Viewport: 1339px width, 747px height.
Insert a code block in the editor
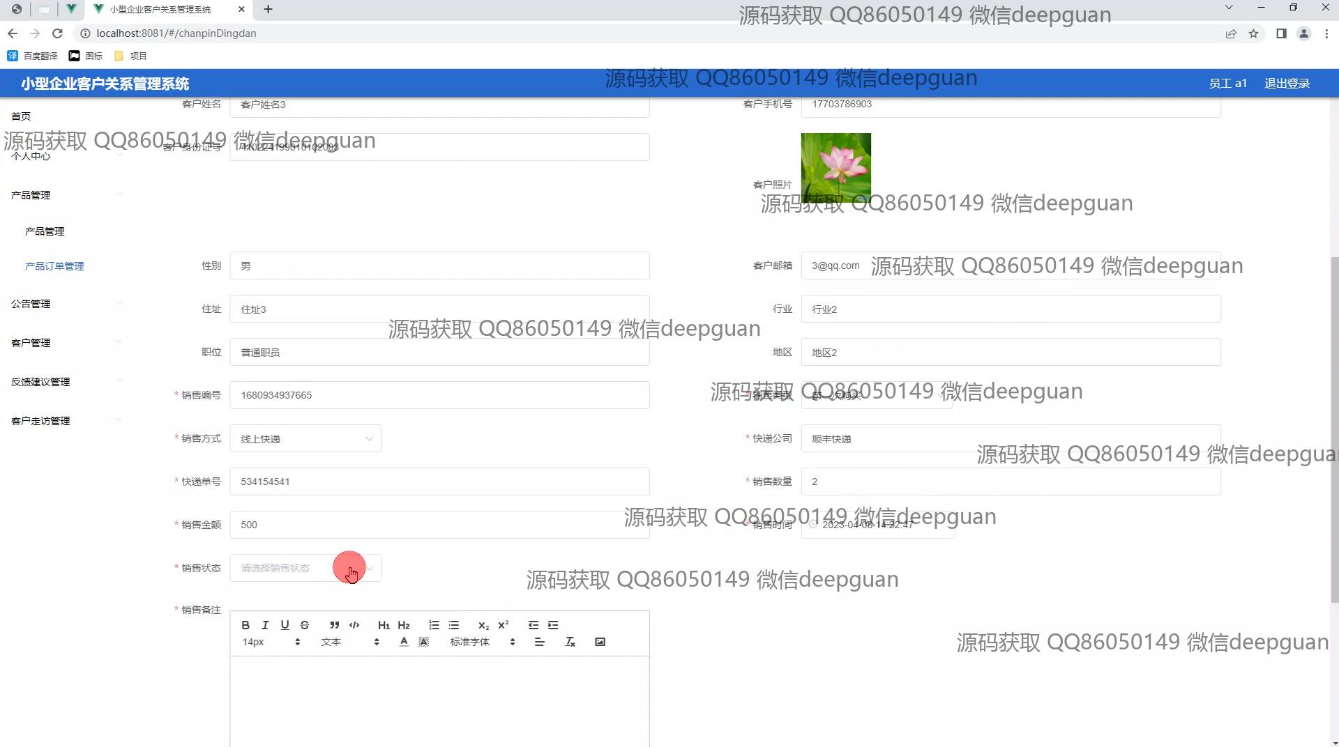point(354,625)
